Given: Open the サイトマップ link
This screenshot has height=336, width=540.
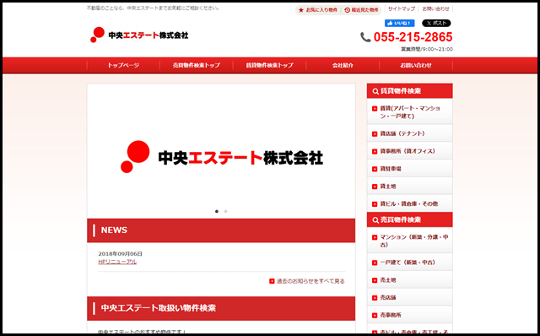Looking at the screenshot, I should coord(402,9).
